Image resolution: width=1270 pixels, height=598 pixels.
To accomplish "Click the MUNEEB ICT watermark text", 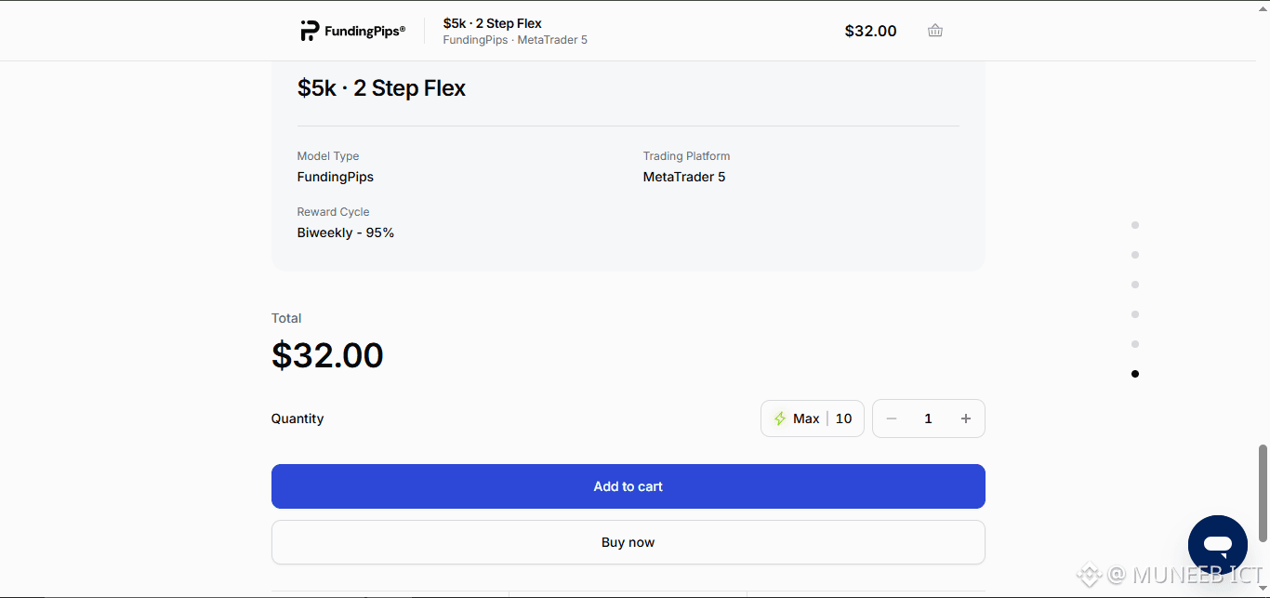I will click(1197, 575).
